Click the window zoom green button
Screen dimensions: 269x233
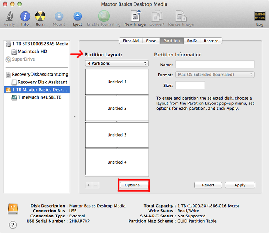point(20,4)
